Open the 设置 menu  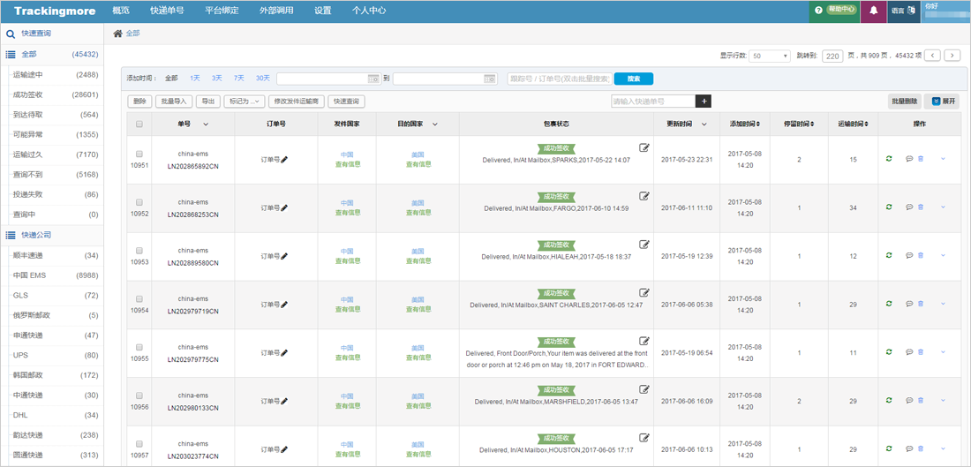pyautogui.click(x=322, y=11)
